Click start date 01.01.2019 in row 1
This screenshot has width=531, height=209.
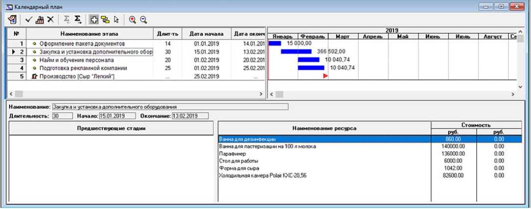(207, 44)
